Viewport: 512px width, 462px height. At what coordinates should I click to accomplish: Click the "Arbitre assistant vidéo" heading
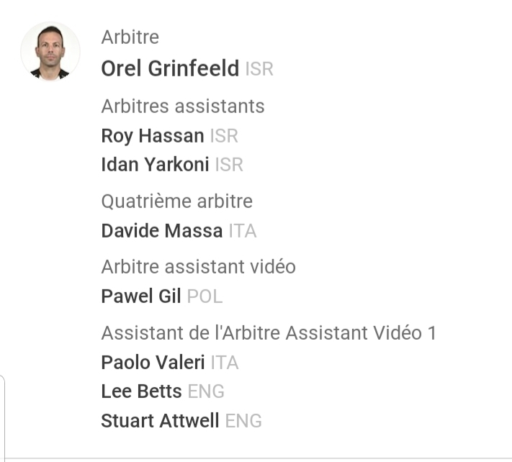[198, 266]
